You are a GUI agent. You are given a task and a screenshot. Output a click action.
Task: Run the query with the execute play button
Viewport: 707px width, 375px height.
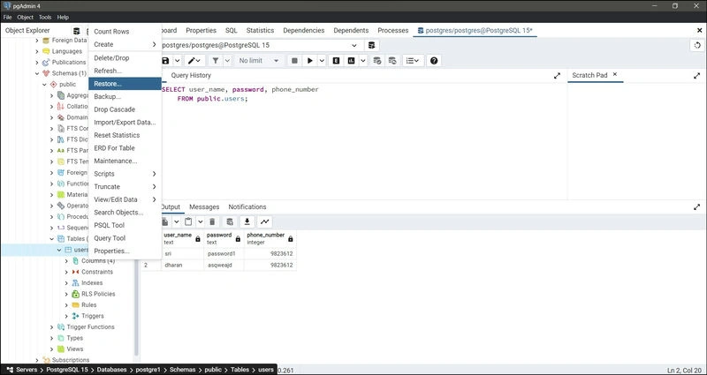tap(310, 61)
